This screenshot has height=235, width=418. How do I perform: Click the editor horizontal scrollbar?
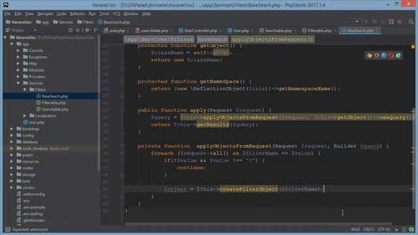pos(259,224)
